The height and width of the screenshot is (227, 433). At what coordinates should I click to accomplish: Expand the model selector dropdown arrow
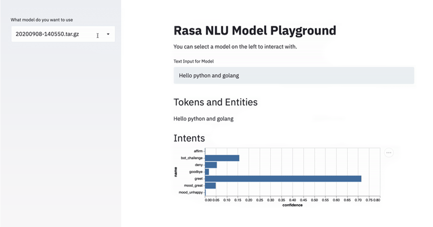tap(108, 35)
